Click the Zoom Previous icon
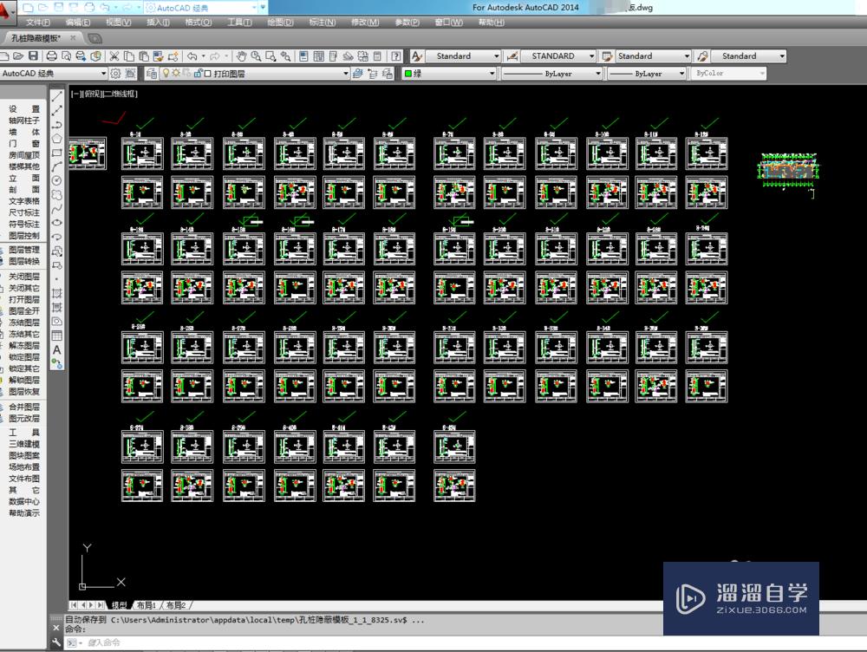Image resolution: width=867 pixels, height=652 pixels. pyautogui.click(x=285, y=55)
